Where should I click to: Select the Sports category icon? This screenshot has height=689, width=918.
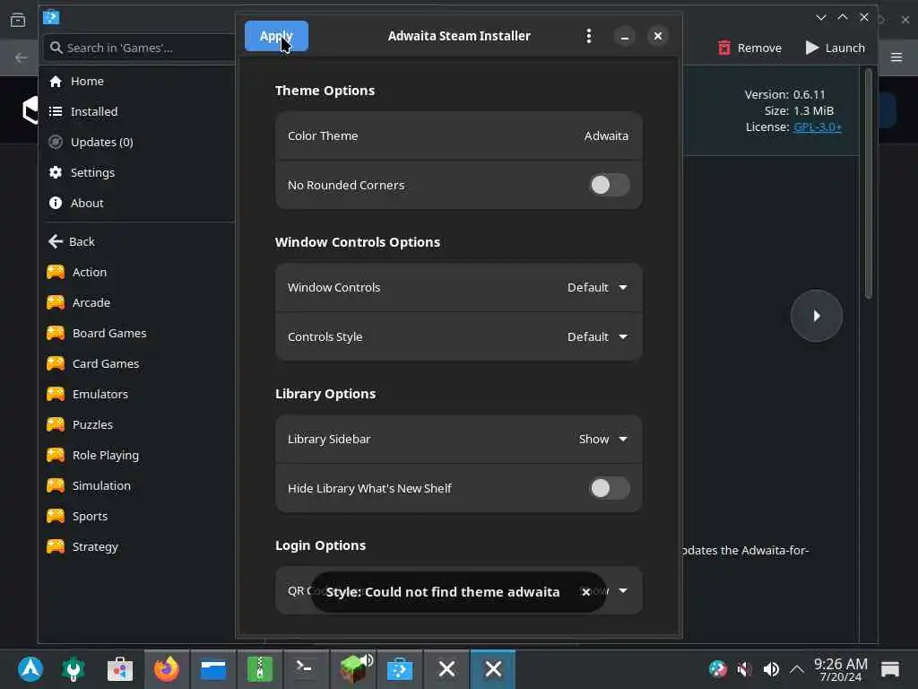pyautogui.click(x=56, y=516)
